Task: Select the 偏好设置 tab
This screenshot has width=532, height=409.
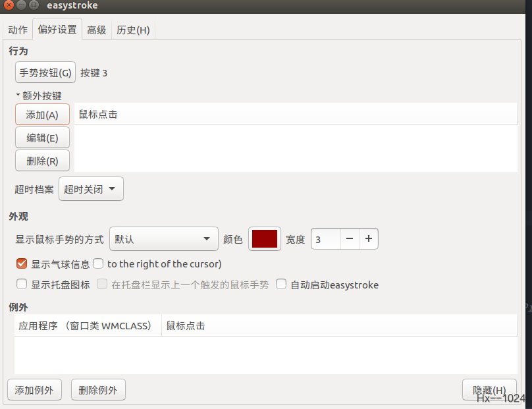Action: tap(57, 30)
